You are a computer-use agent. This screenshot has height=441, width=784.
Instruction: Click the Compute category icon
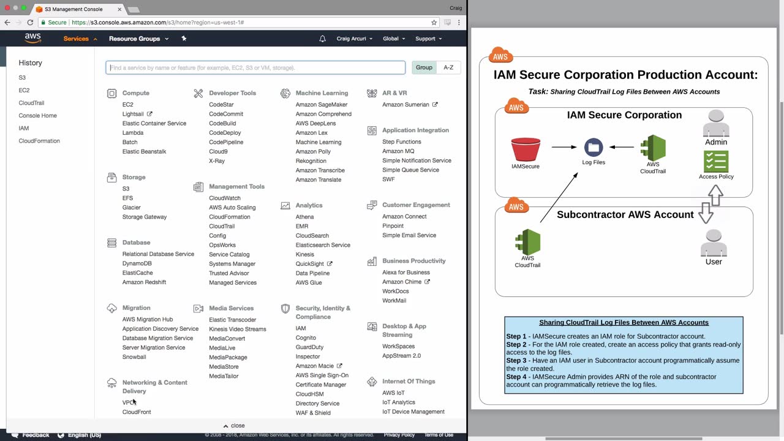[x=111, y=93]
